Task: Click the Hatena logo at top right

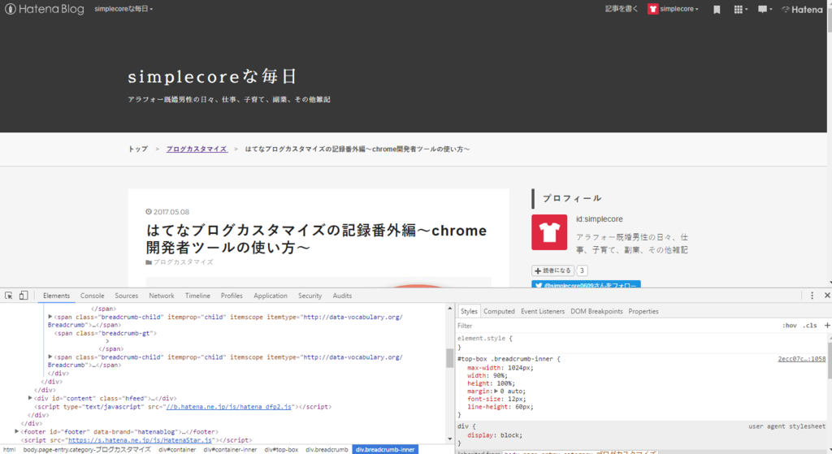Action: pos(802,10)
